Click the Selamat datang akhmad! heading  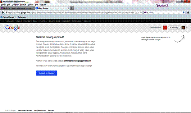(50, 37)
